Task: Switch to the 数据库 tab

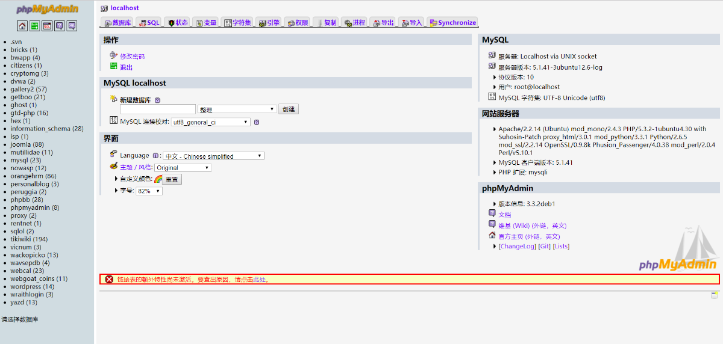Action: [117, 22]
